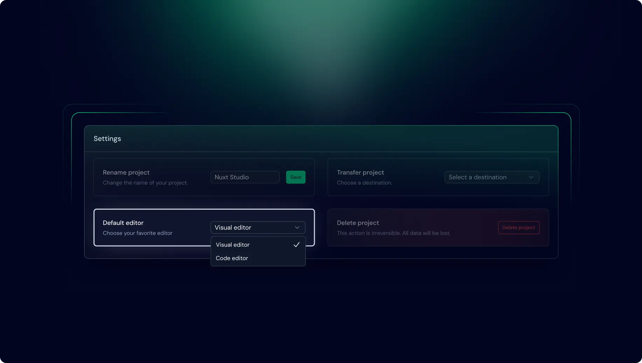Screen dimensions: 642x363
Task: Click the Change the name description text
Action: [x=145, y=182]
